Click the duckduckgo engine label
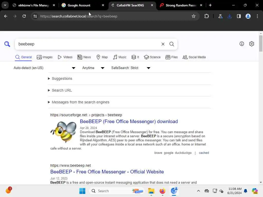 click(183, 153)
